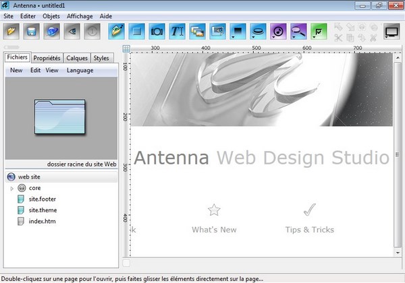Click the small square box below the canvas
Image resolution: width=405 pixels, height=283 pixels.
(126, 263)
